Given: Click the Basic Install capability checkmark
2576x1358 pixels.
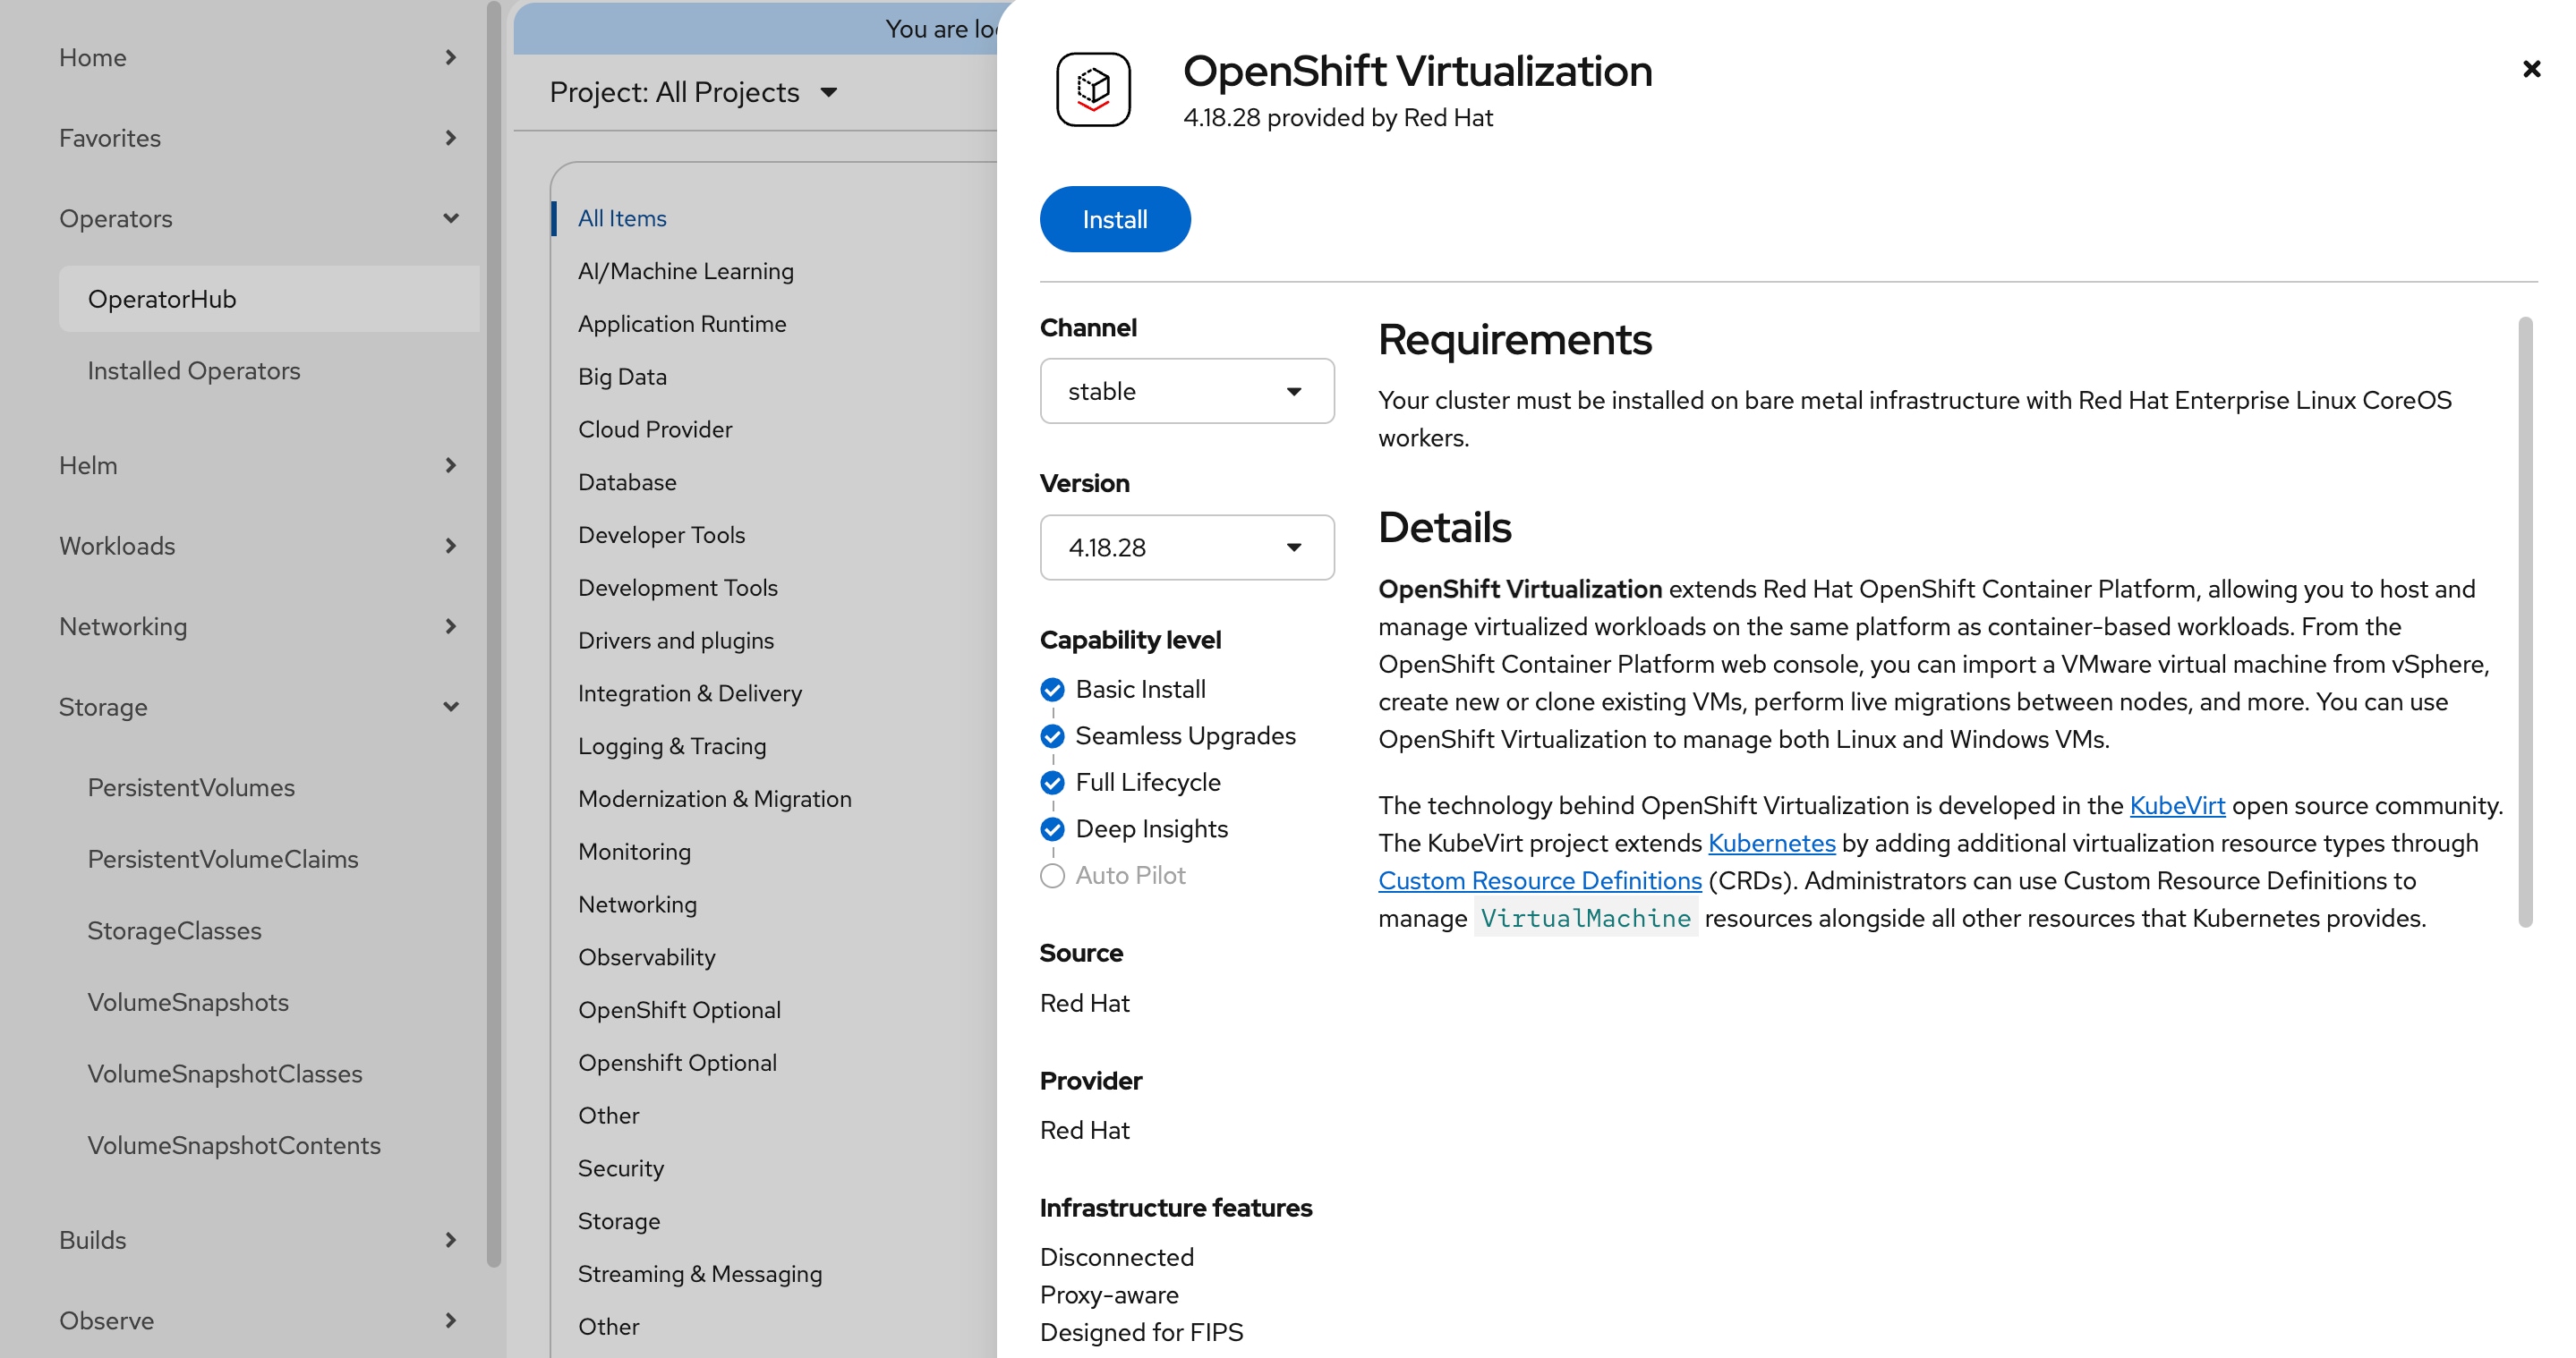Looking at the screenshot, I should click(1052, 690).
